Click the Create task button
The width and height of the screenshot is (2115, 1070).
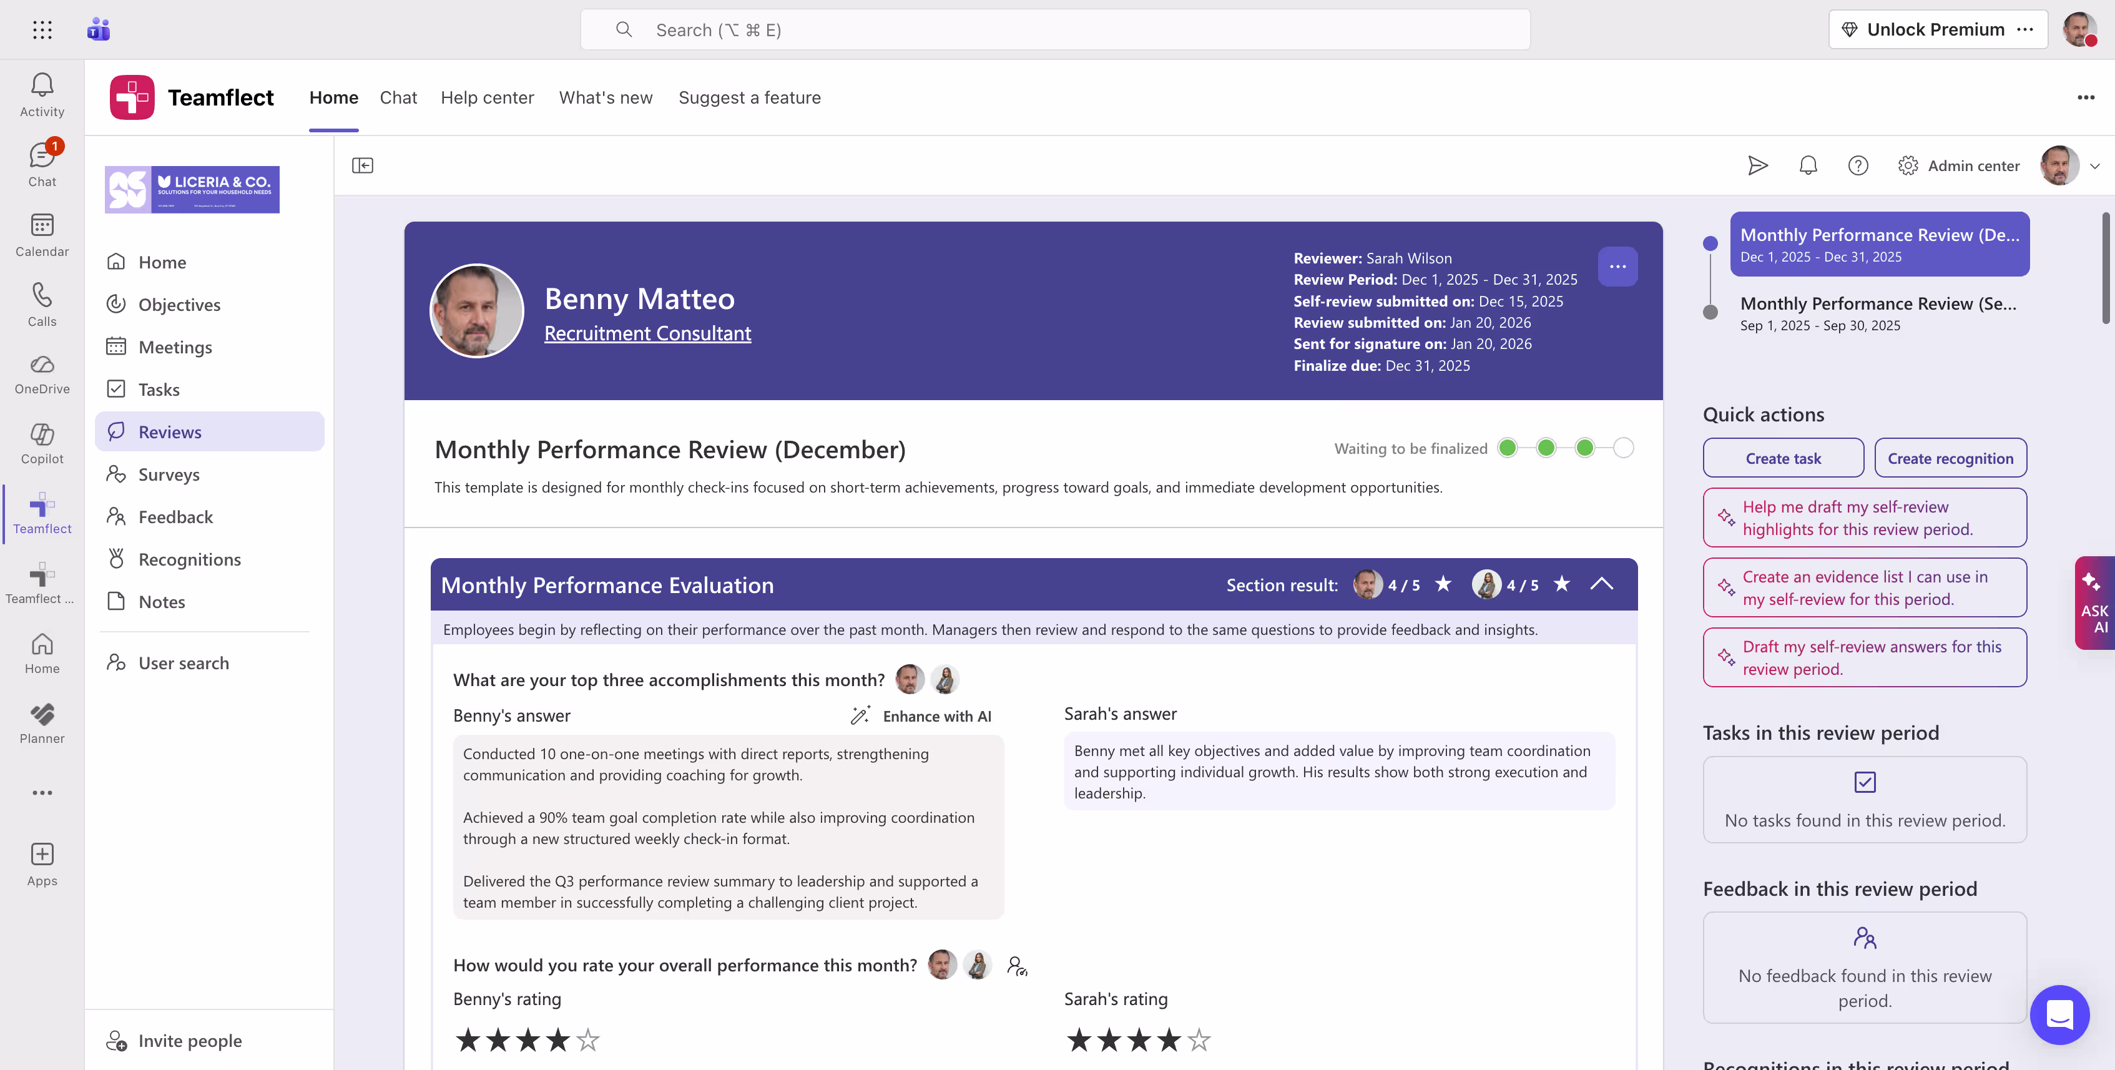pyautogui.click(x=1782, y=458)
